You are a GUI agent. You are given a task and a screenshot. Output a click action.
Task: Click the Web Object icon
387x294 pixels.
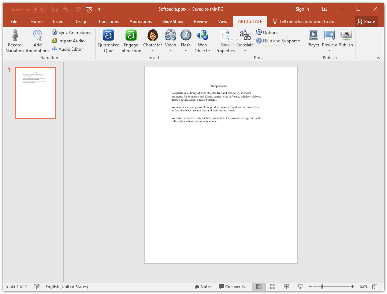[202, 35]
